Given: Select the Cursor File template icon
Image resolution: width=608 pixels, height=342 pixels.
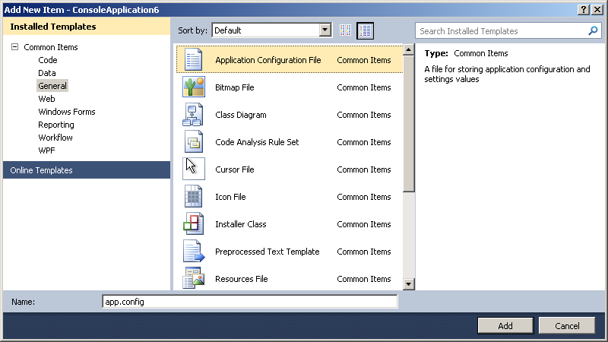Looking at the screenshot, I should (194, 169).
